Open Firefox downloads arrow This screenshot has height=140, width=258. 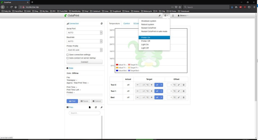[232, 7]
